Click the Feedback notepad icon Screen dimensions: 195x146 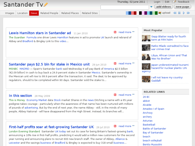(175, 2)
